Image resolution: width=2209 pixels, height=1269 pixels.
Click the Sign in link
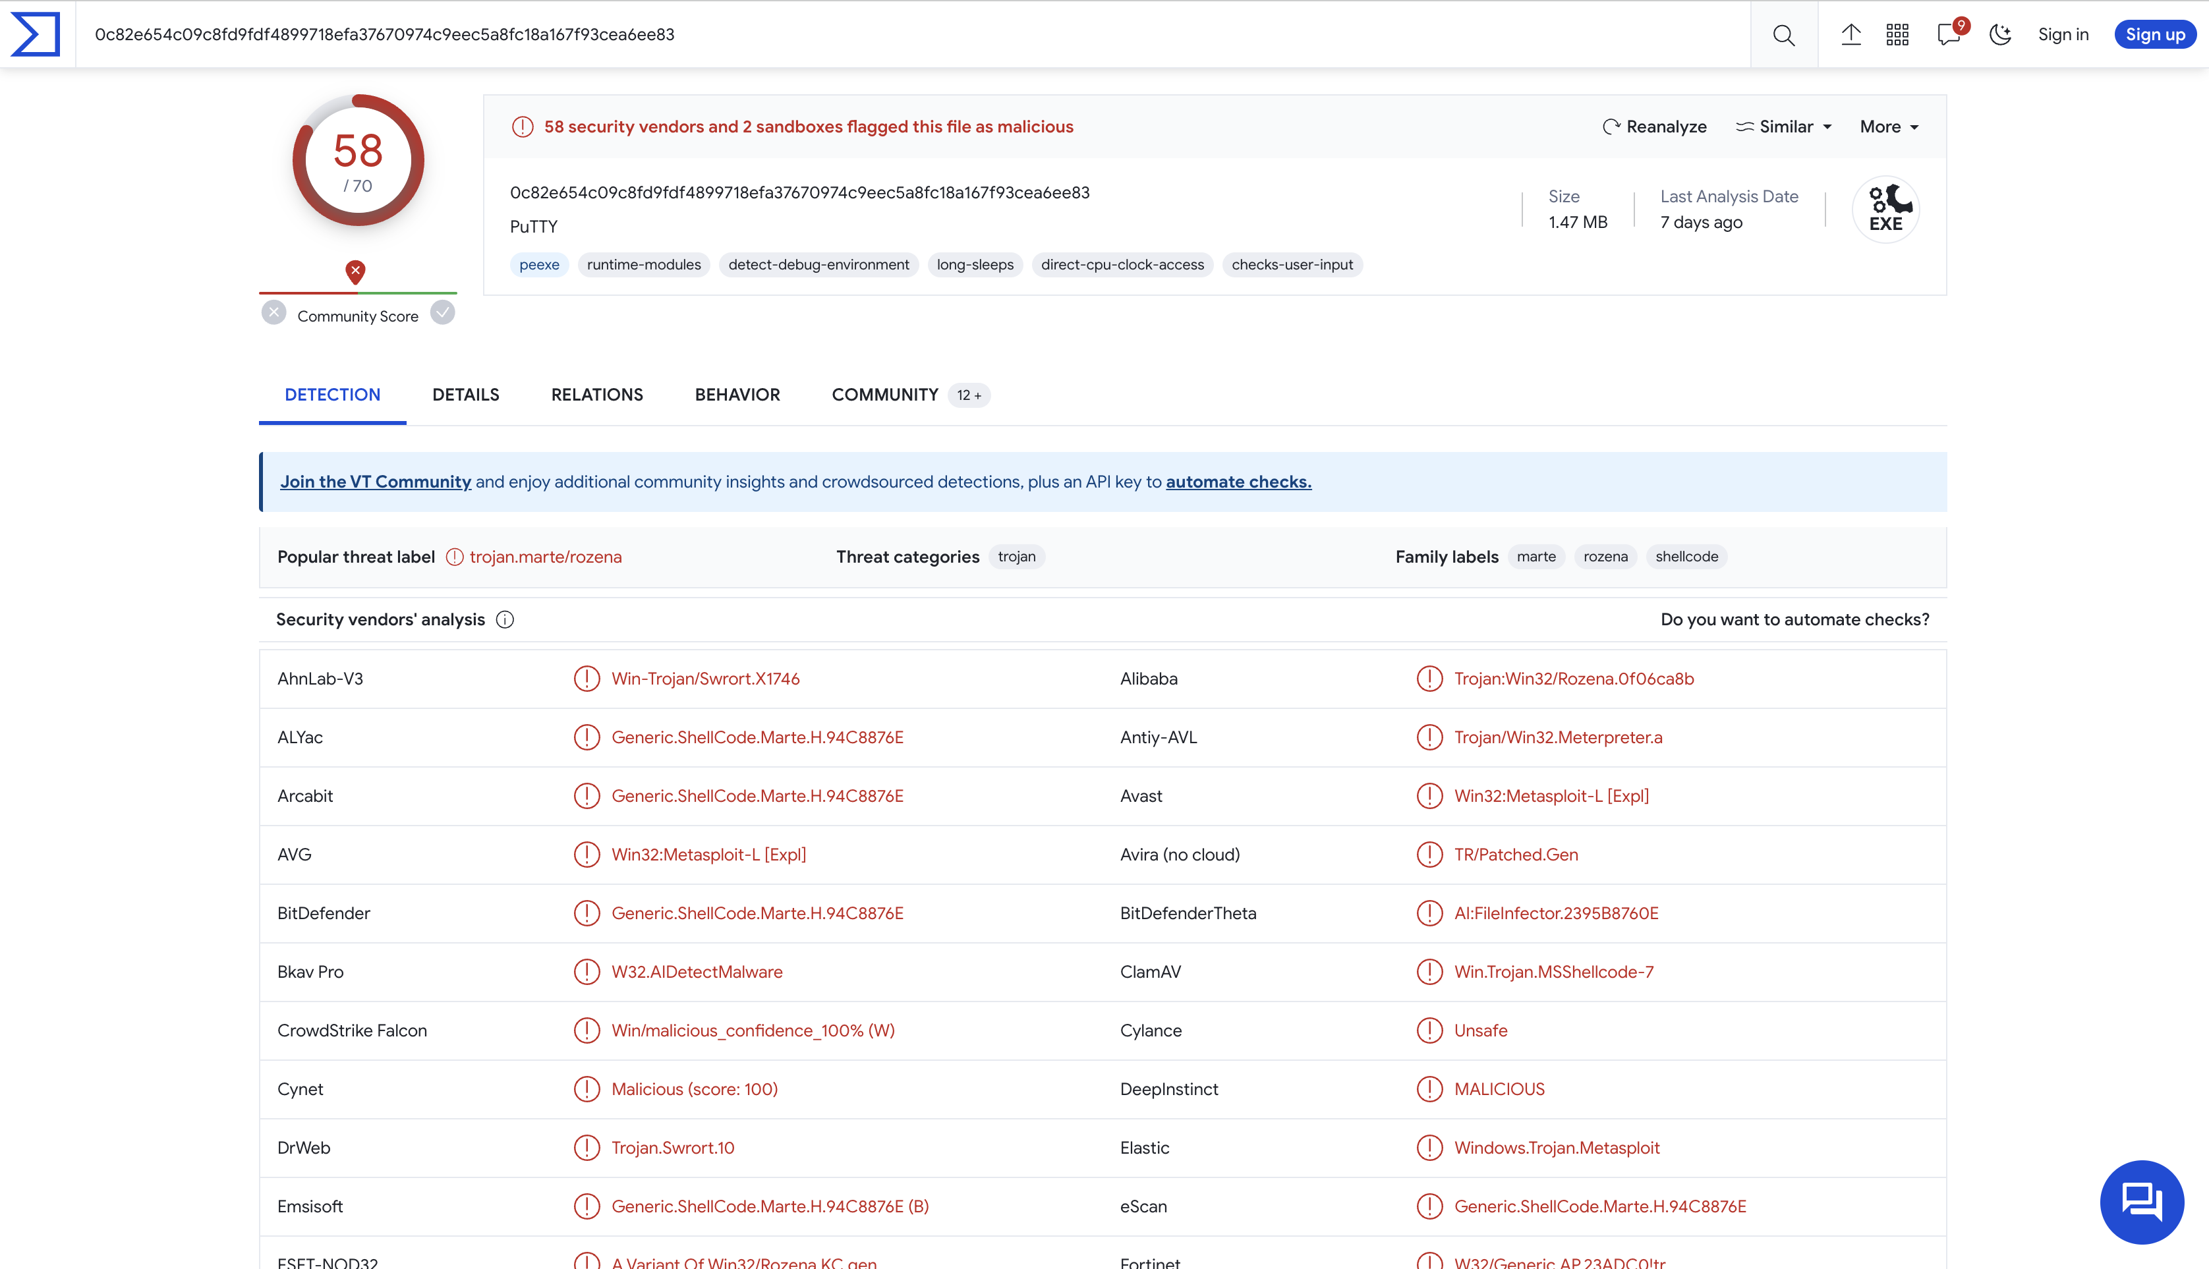click(2063, 34)
